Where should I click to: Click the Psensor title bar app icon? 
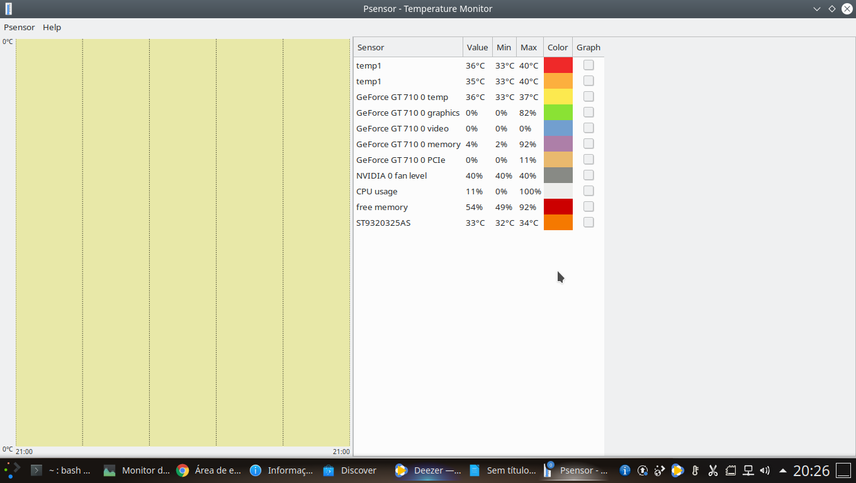point(8,9)
